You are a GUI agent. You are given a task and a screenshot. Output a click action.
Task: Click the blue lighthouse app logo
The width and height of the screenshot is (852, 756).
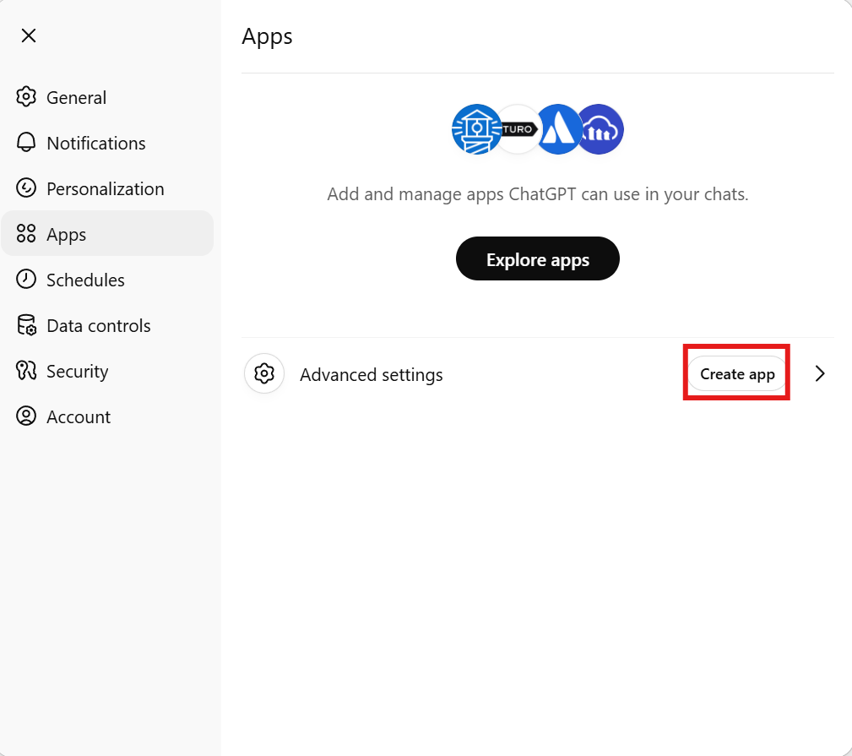pos(476,129)
